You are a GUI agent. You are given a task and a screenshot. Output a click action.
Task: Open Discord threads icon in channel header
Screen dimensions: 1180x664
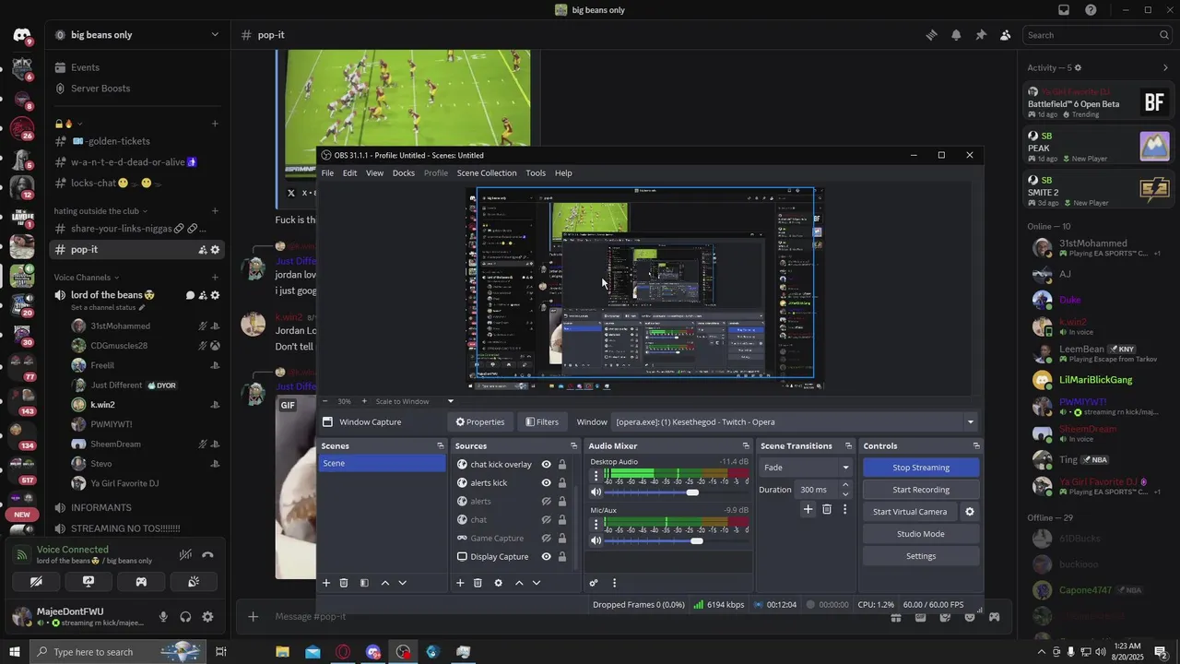coord(931,35)
